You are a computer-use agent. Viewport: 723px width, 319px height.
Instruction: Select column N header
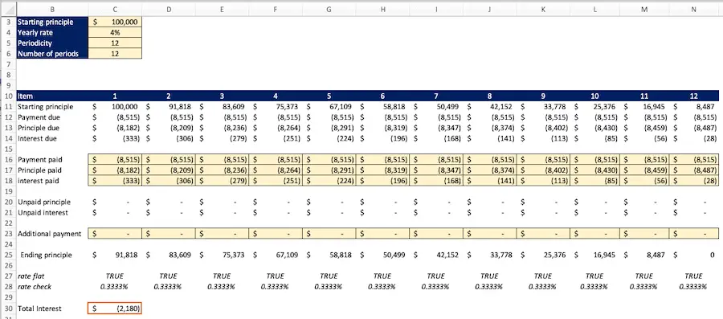click(693, 9)
